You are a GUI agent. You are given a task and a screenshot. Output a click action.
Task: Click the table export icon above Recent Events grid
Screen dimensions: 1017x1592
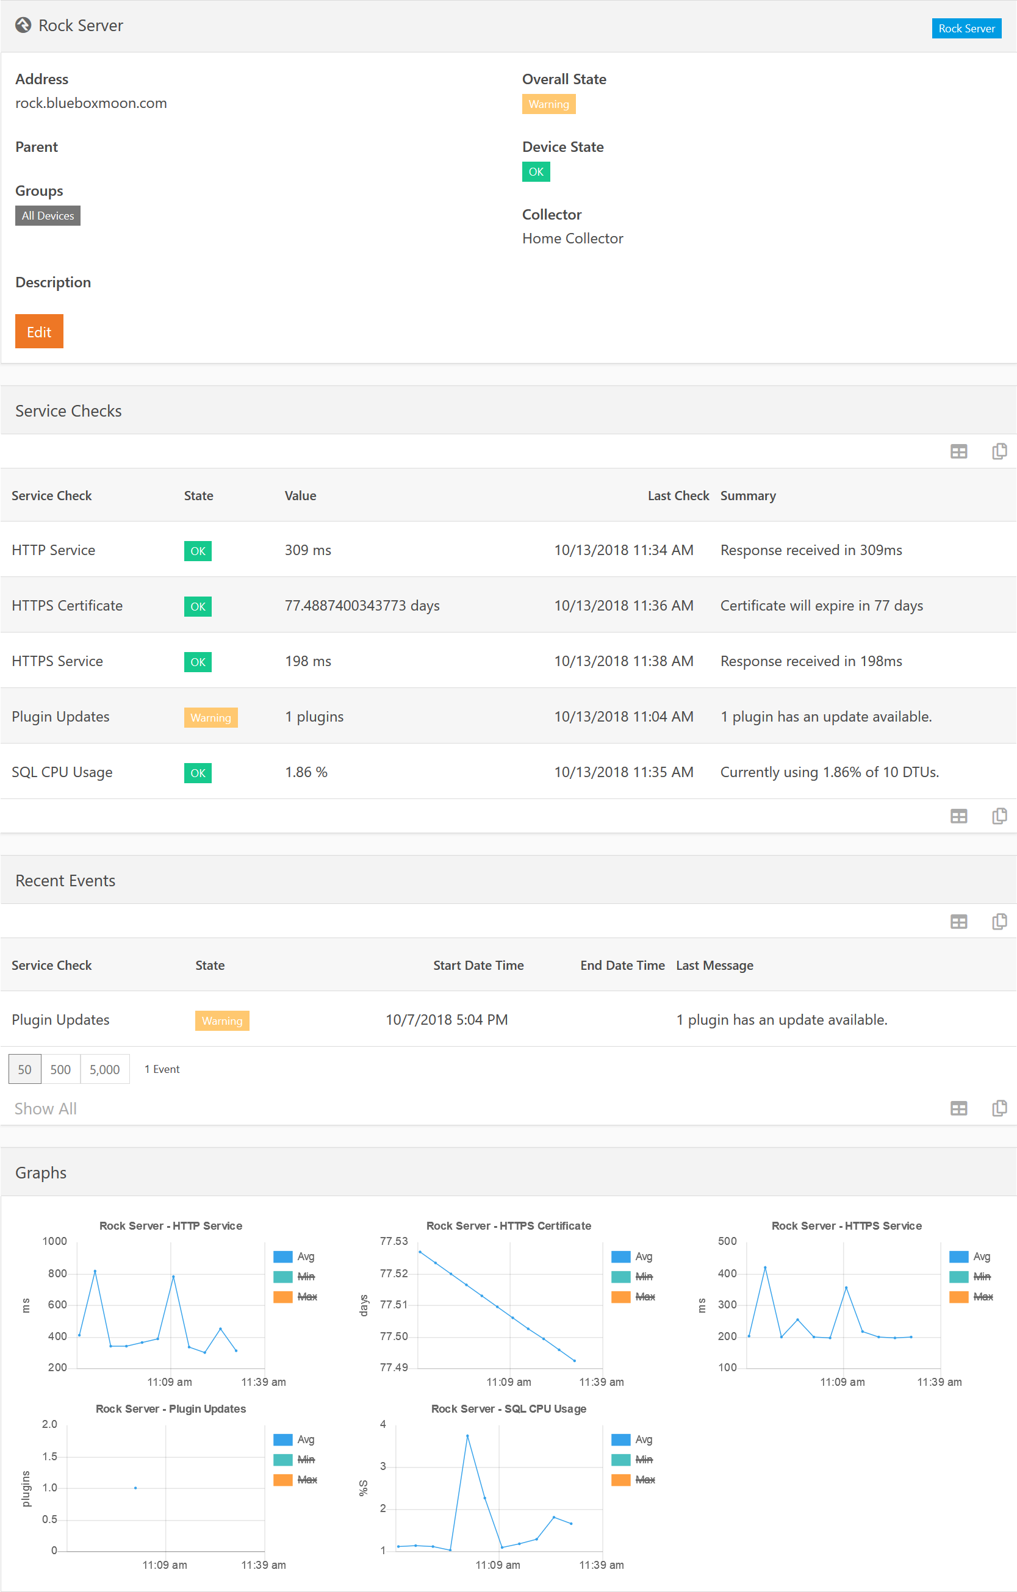[x=958, y=922]
